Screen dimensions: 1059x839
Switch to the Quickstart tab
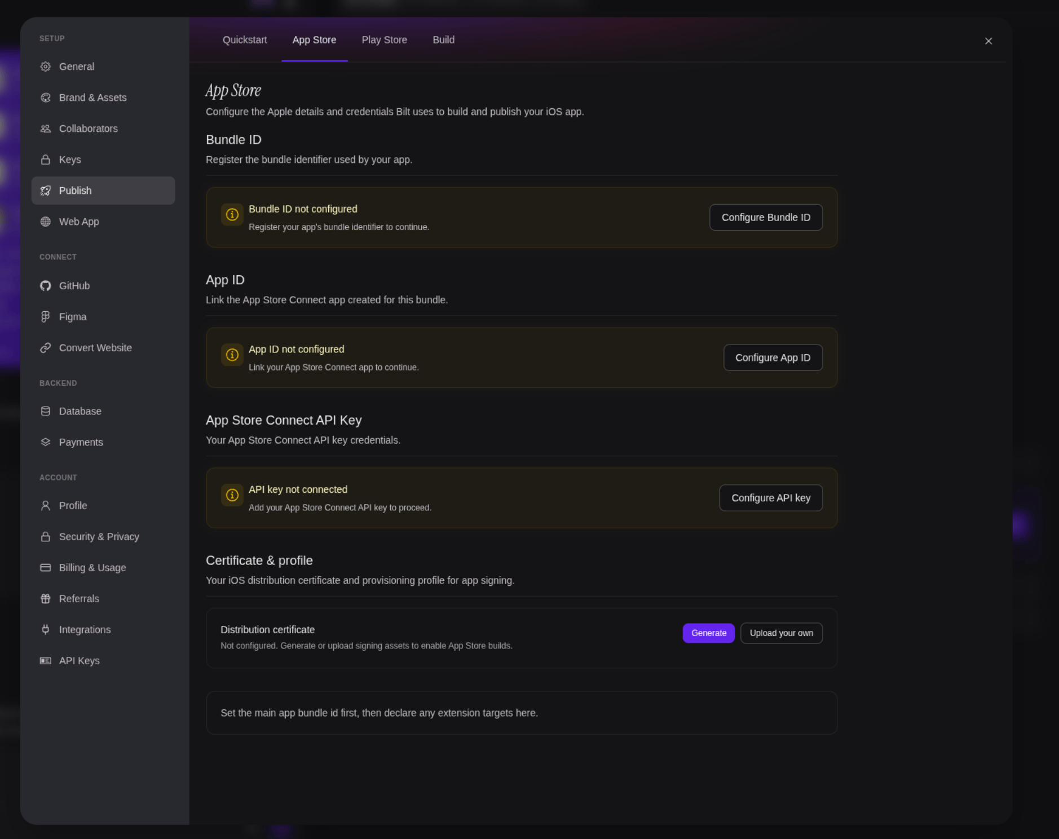point(245,40)
